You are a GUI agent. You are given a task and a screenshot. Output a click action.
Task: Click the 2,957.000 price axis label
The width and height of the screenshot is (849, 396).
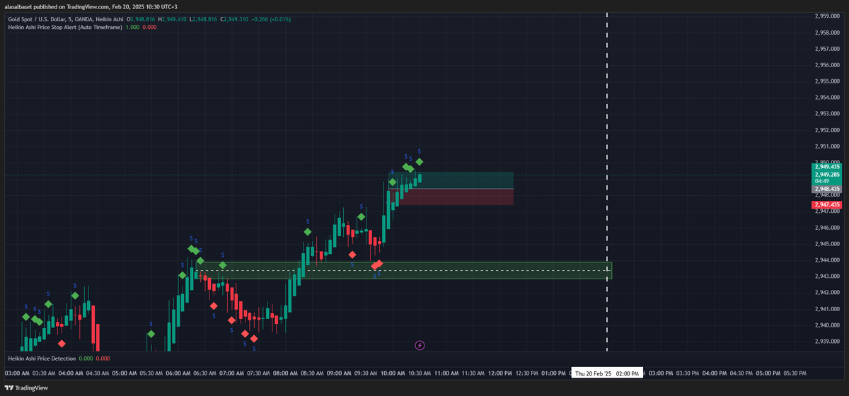(827, 49)
